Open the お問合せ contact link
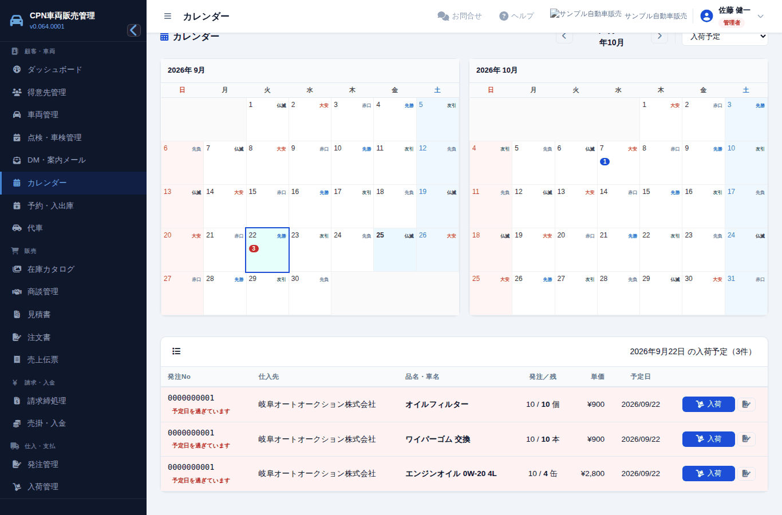Viewport: 782px width, 515px height. click(x=460, y=16)
